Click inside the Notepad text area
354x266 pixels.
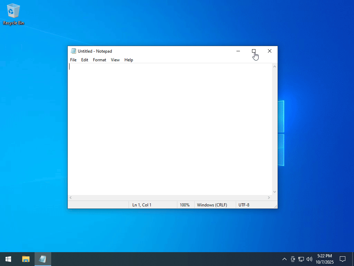pos(169,128)
